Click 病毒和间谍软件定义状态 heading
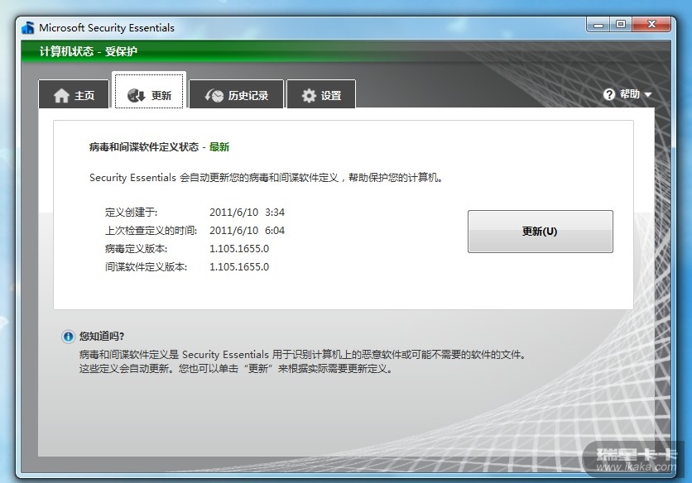 pos(144,147)
